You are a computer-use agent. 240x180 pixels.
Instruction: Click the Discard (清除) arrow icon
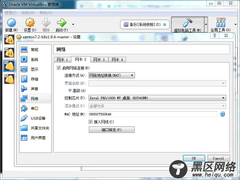(46, 22)
